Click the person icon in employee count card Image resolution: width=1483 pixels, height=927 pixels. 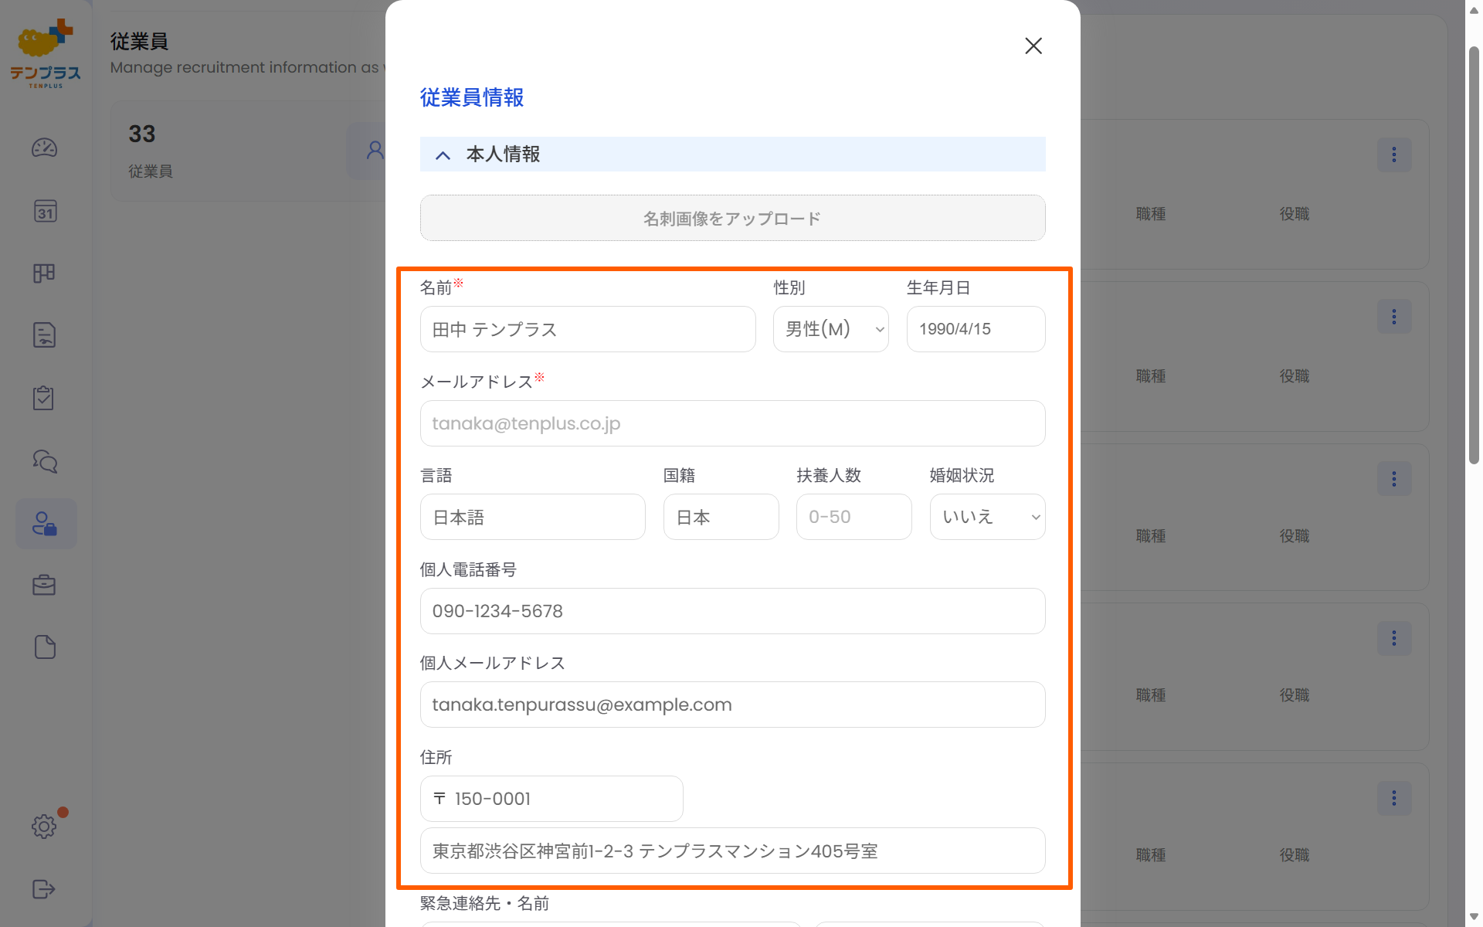tap(375, 150)
